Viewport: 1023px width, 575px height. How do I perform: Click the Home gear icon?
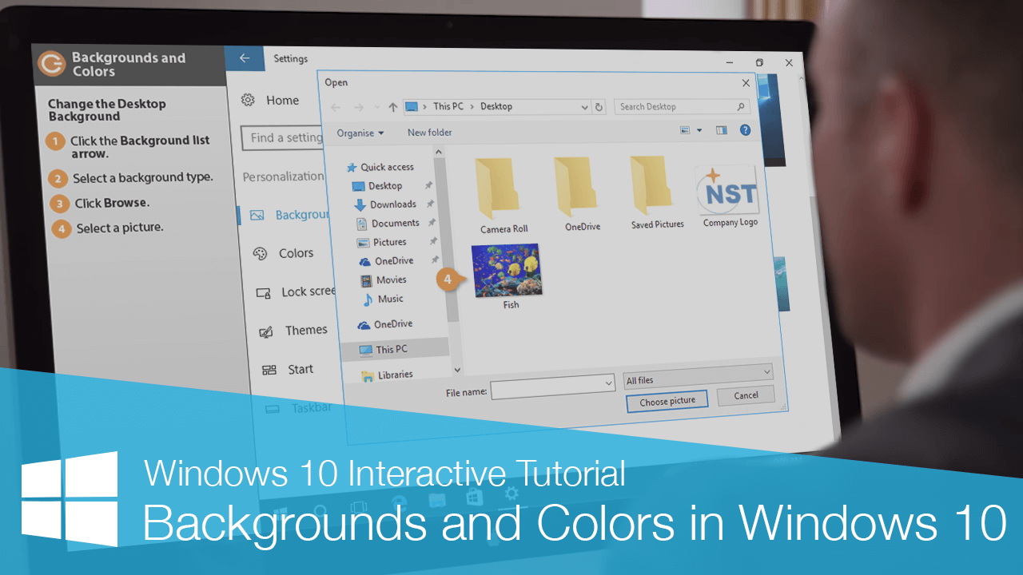[249, 100]
